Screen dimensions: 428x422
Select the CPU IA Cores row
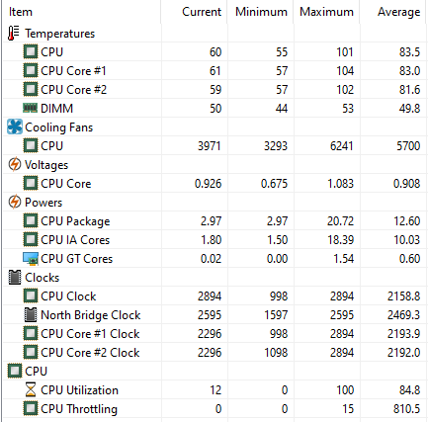point(214,240)
